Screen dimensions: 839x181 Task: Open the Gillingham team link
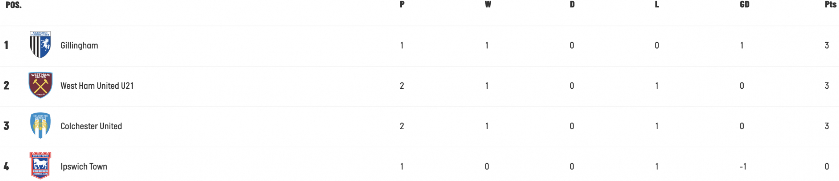tap(79, 46)
